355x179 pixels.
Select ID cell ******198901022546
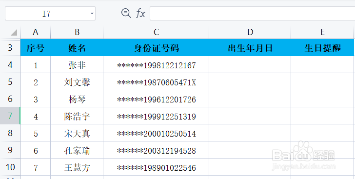click(156, 167)
